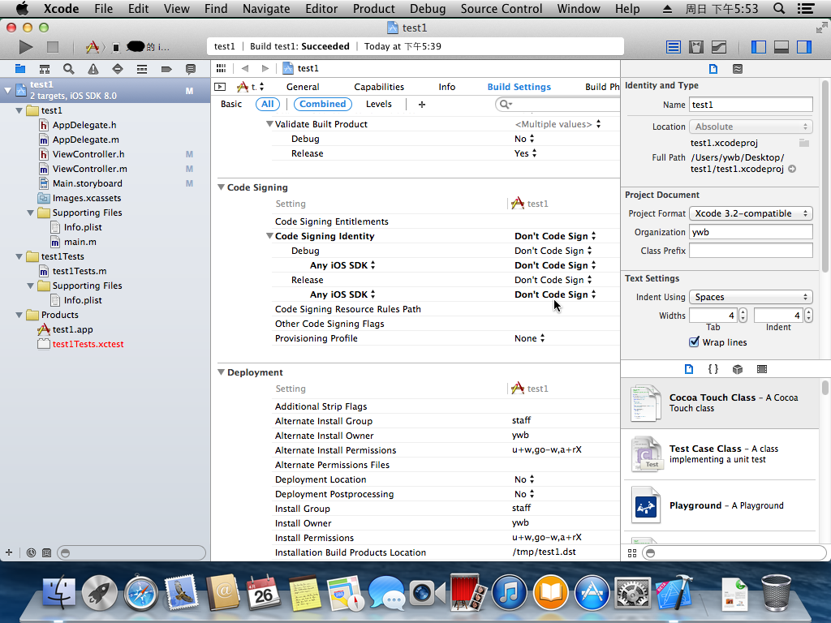Show the File Template library
Viewport: 831px width, 623px height.
[689, 369]
